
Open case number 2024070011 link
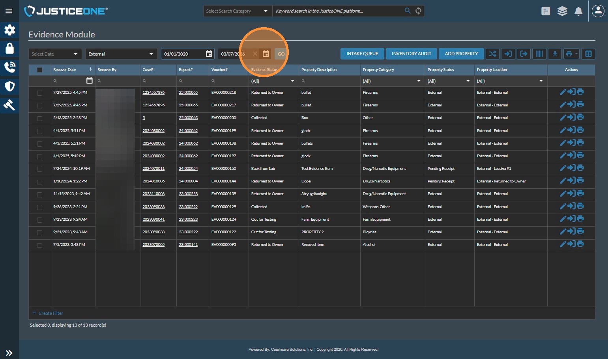coord(153,169)
